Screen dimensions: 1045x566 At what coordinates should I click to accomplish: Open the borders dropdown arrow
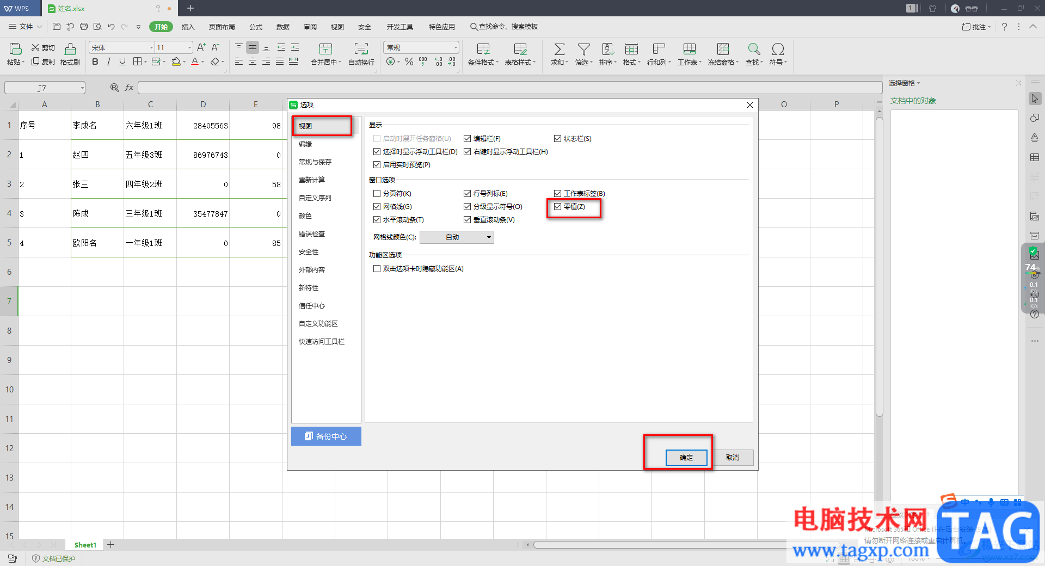tap(145, 62)
